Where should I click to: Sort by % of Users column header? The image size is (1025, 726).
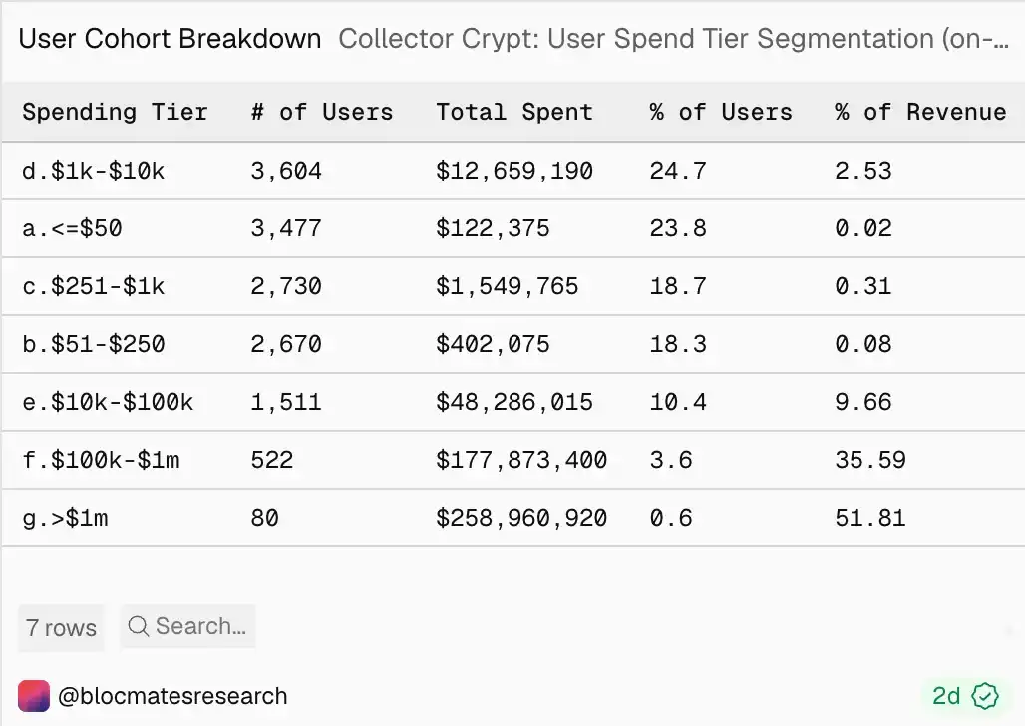point(721,112)
